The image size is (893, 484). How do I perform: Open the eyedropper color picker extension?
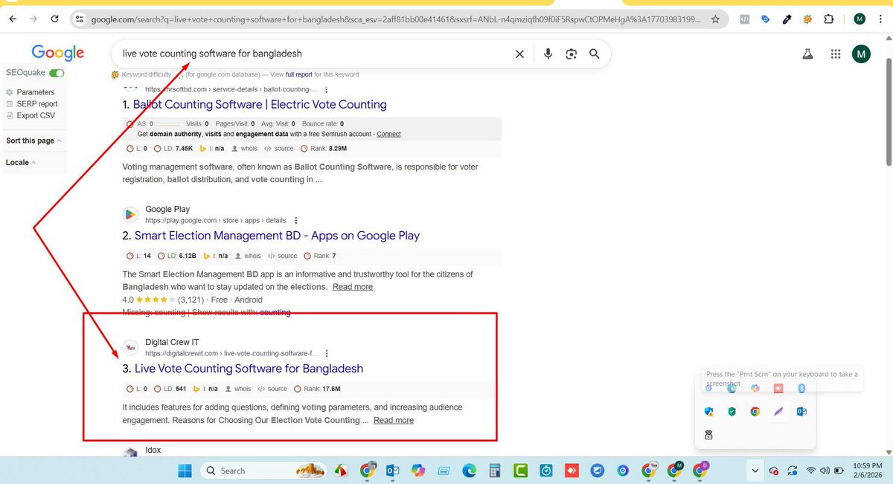click(787, 19)
